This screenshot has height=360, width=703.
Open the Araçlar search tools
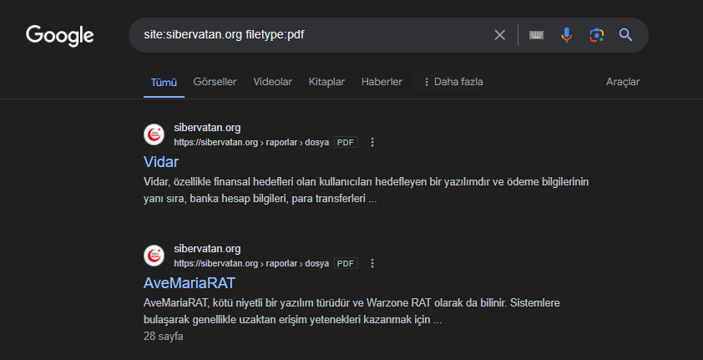coord(623,82)
